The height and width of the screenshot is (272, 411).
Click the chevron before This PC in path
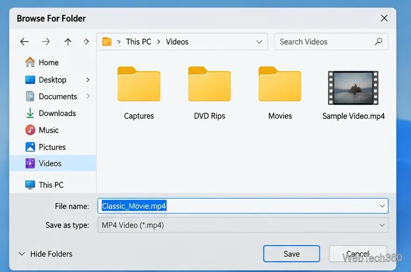click(x=119, y=42)
